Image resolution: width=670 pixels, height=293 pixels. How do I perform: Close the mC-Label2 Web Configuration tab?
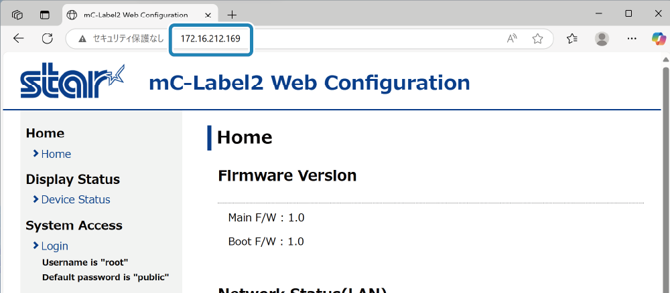(208, 15)
